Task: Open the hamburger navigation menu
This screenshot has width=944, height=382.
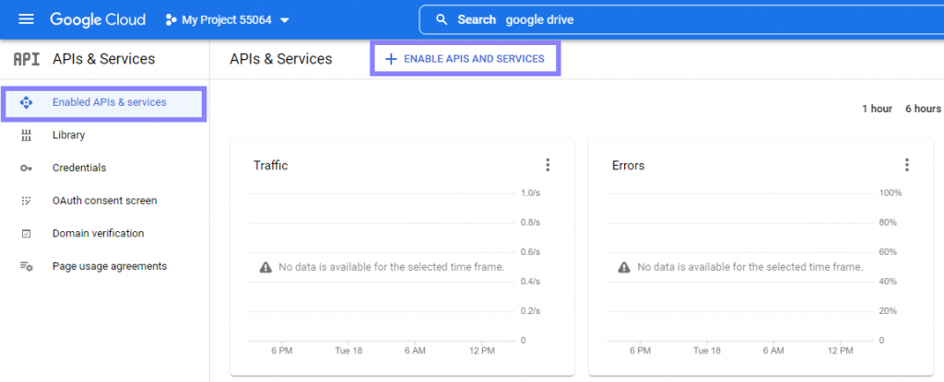Action: tap(27, 20)
